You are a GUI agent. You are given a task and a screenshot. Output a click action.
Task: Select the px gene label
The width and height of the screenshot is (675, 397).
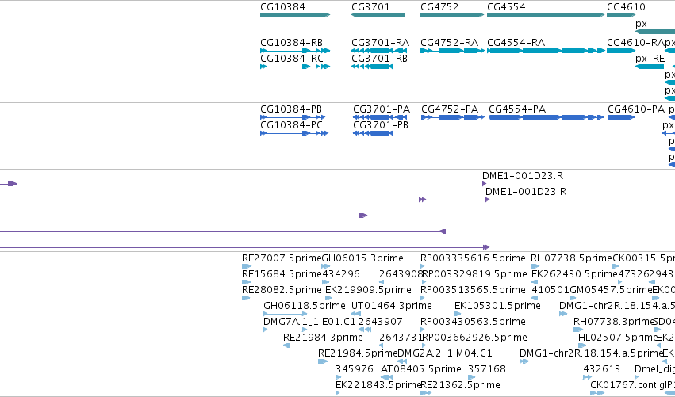pyautogui.click(x=641, y=24)
